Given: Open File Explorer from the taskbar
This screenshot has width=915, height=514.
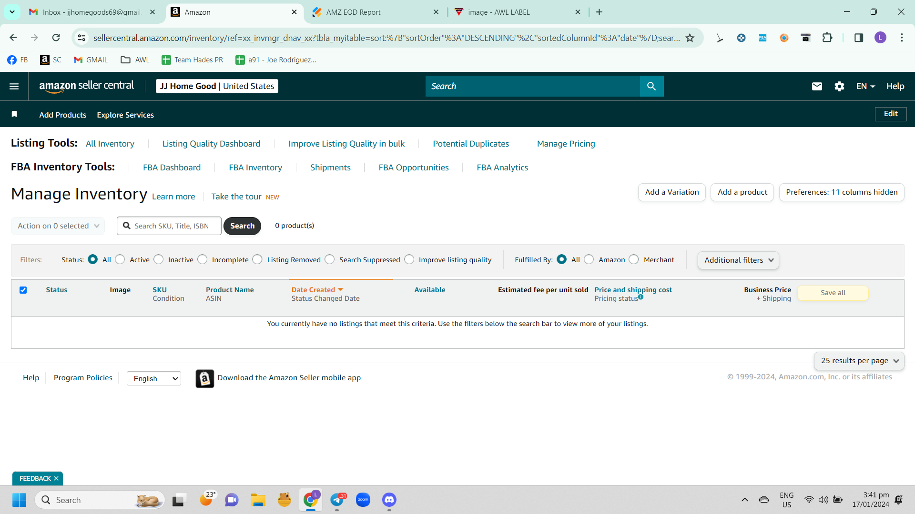Looking at the screenshot, I should [258, 500].
